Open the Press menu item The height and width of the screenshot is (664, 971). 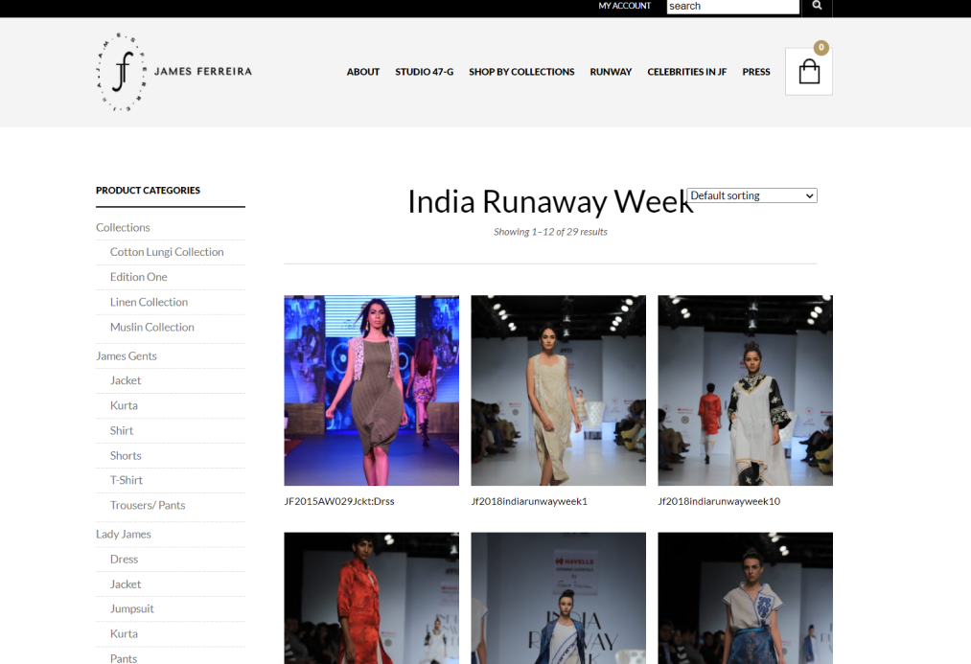pos(756,72)
